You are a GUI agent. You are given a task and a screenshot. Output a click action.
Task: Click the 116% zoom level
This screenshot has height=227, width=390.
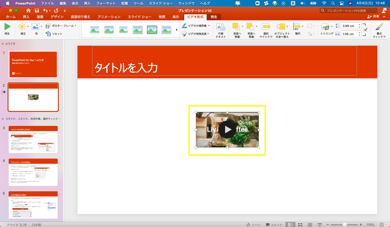(x=370, y=225)
